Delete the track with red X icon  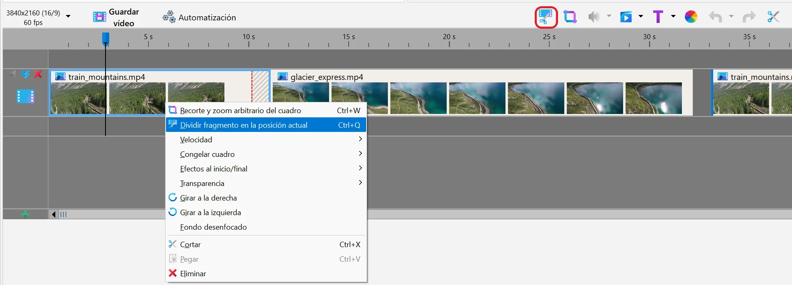(38, 74)
